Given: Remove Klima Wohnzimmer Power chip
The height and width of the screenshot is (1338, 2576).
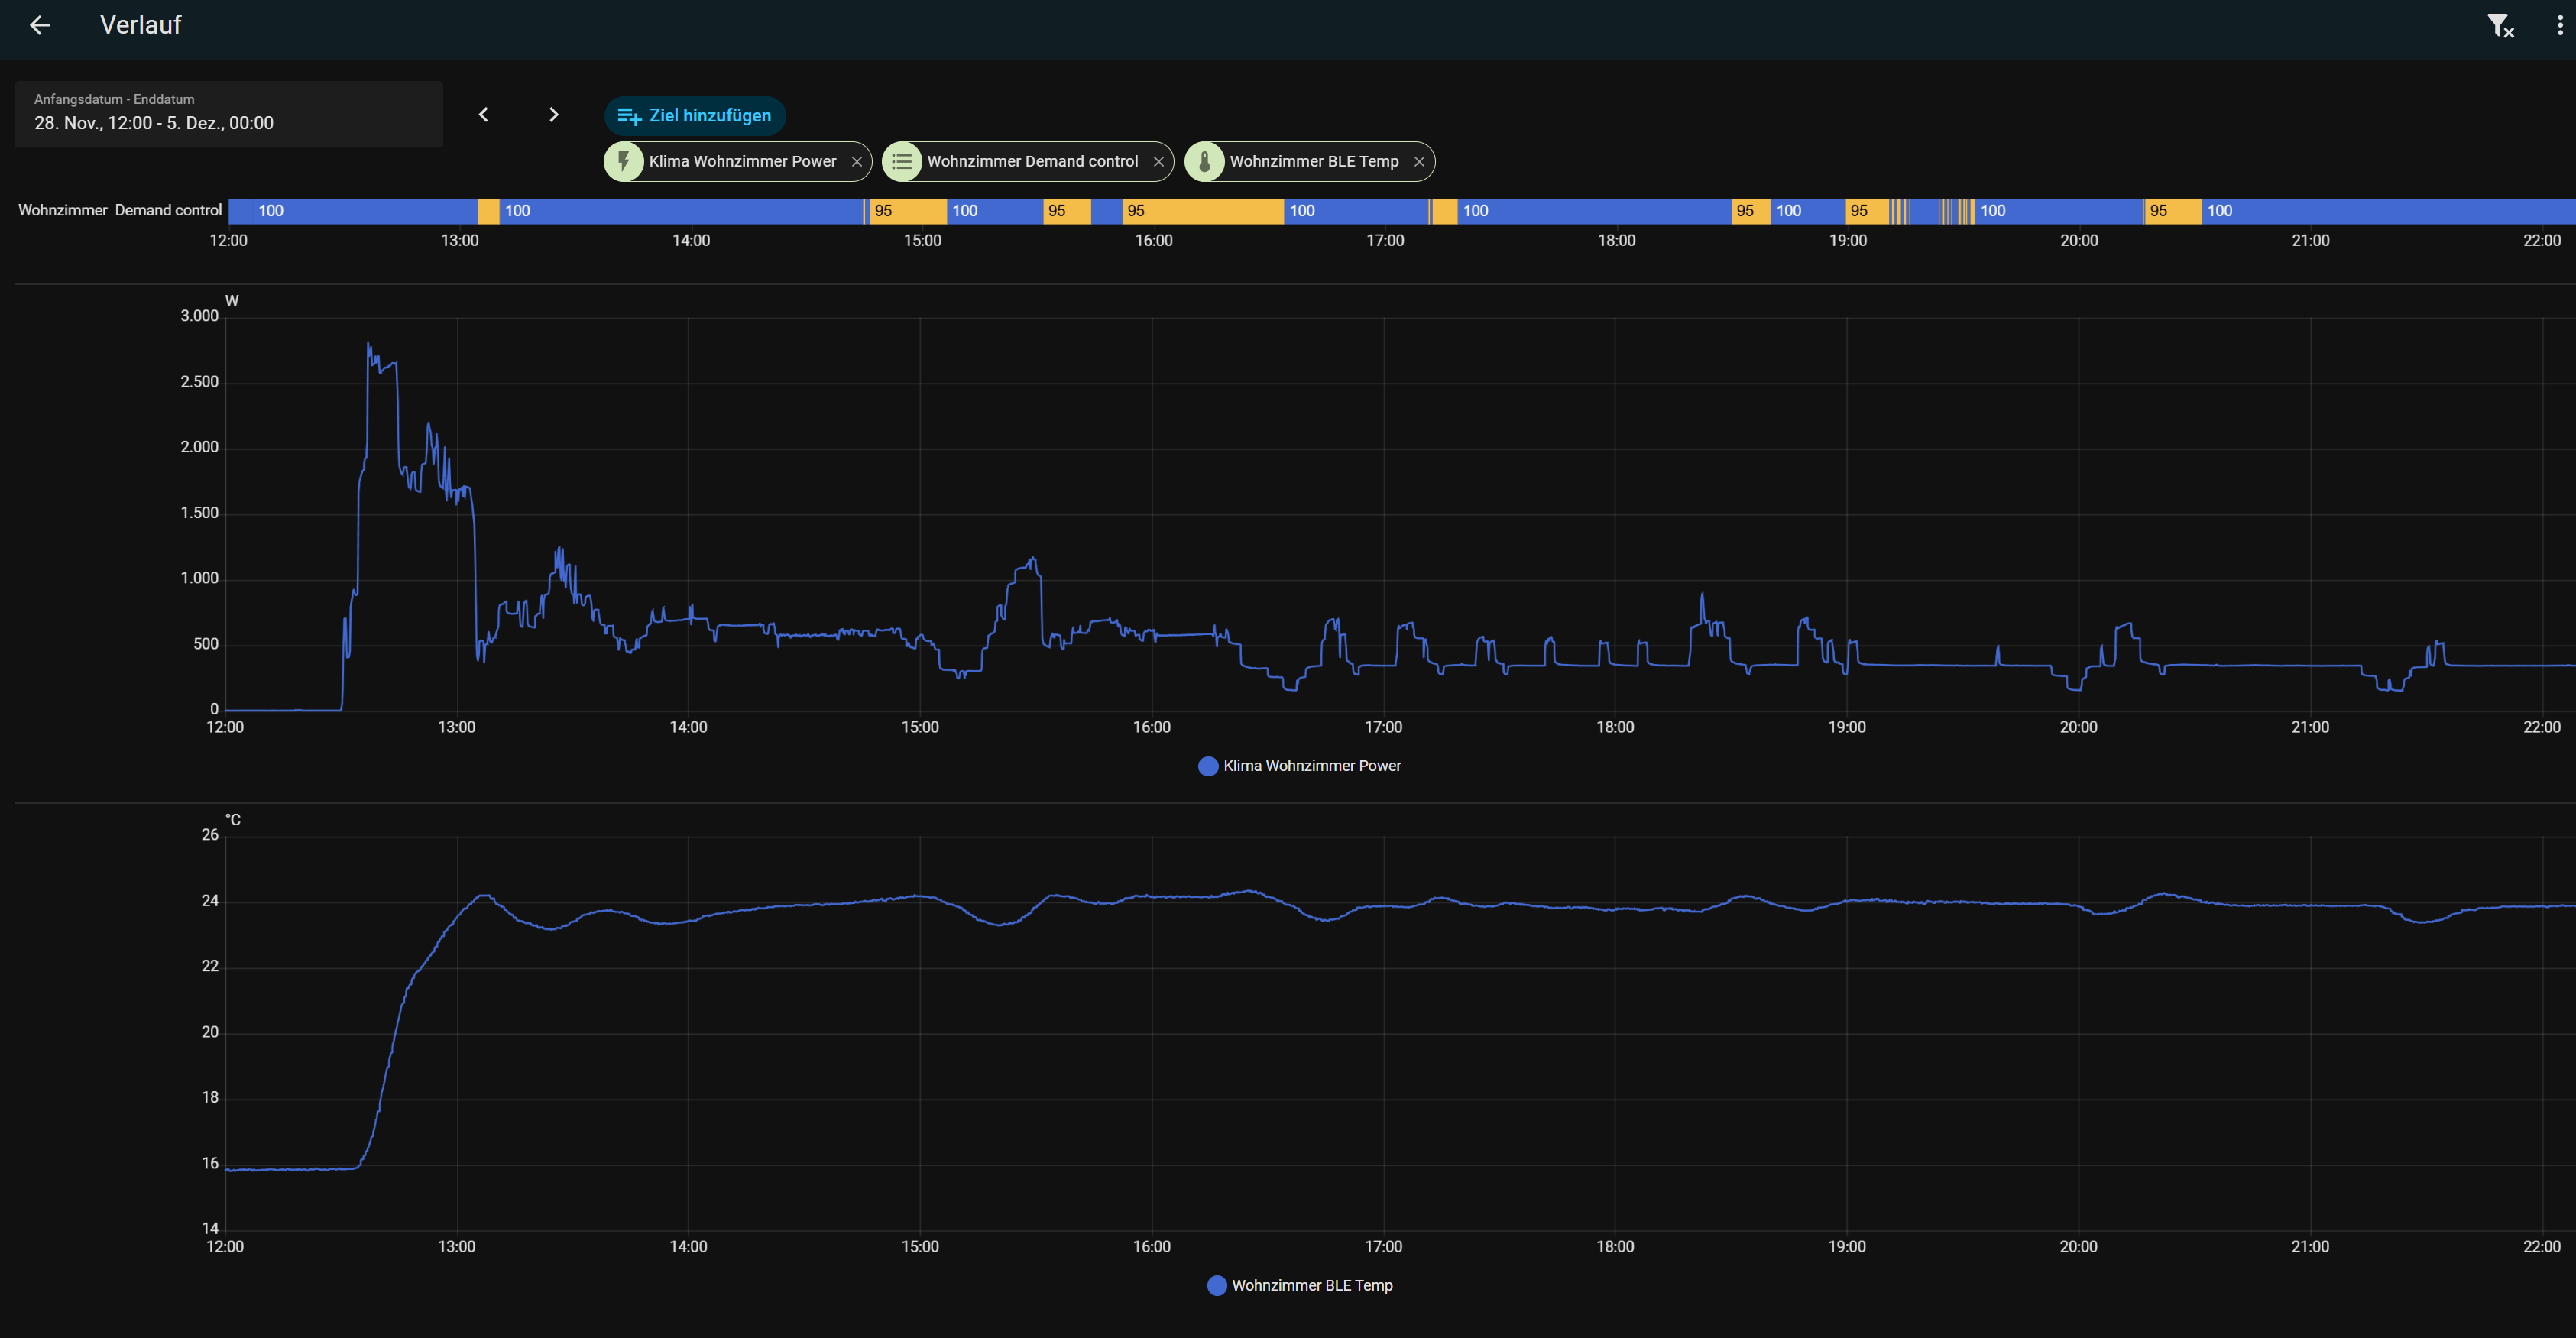Looking at the screenshot, I should point(857,162).
